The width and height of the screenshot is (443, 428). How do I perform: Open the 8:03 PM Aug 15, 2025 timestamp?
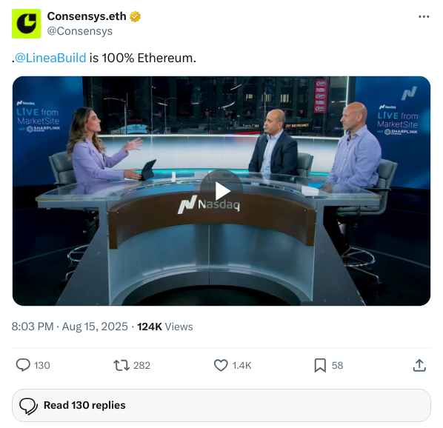[70, 327]
